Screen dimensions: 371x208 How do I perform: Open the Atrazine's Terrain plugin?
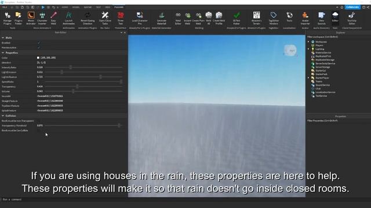pyautogui.click(x=256, y=18)
